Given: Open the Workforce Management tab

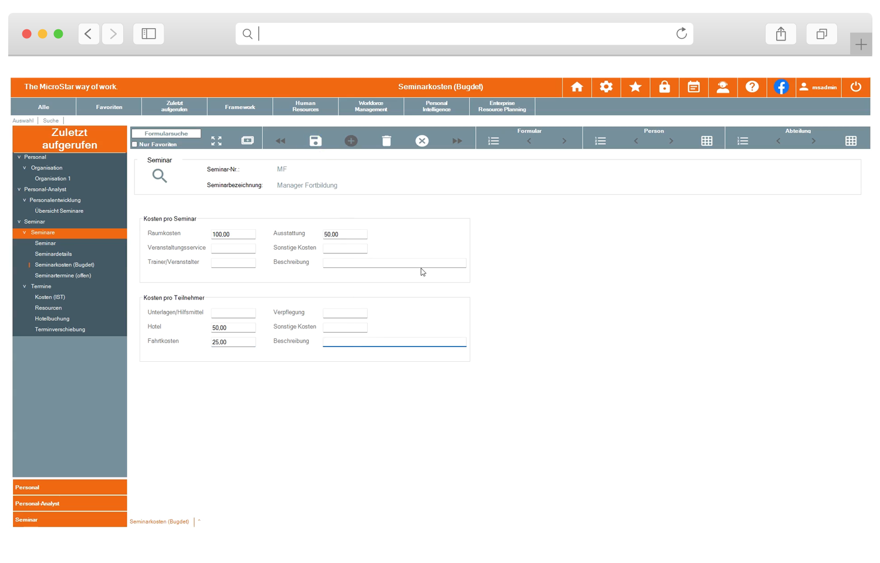Looking at the screenshot, I should [x=371, y=106].
